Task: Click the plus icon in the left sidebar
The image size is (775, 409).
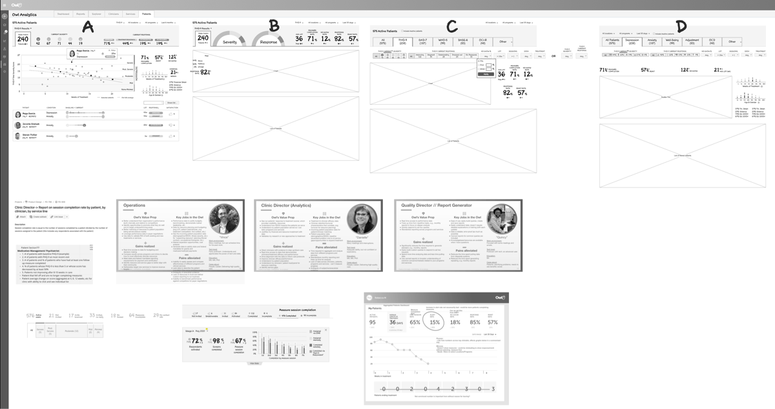Action: point(5,16)
